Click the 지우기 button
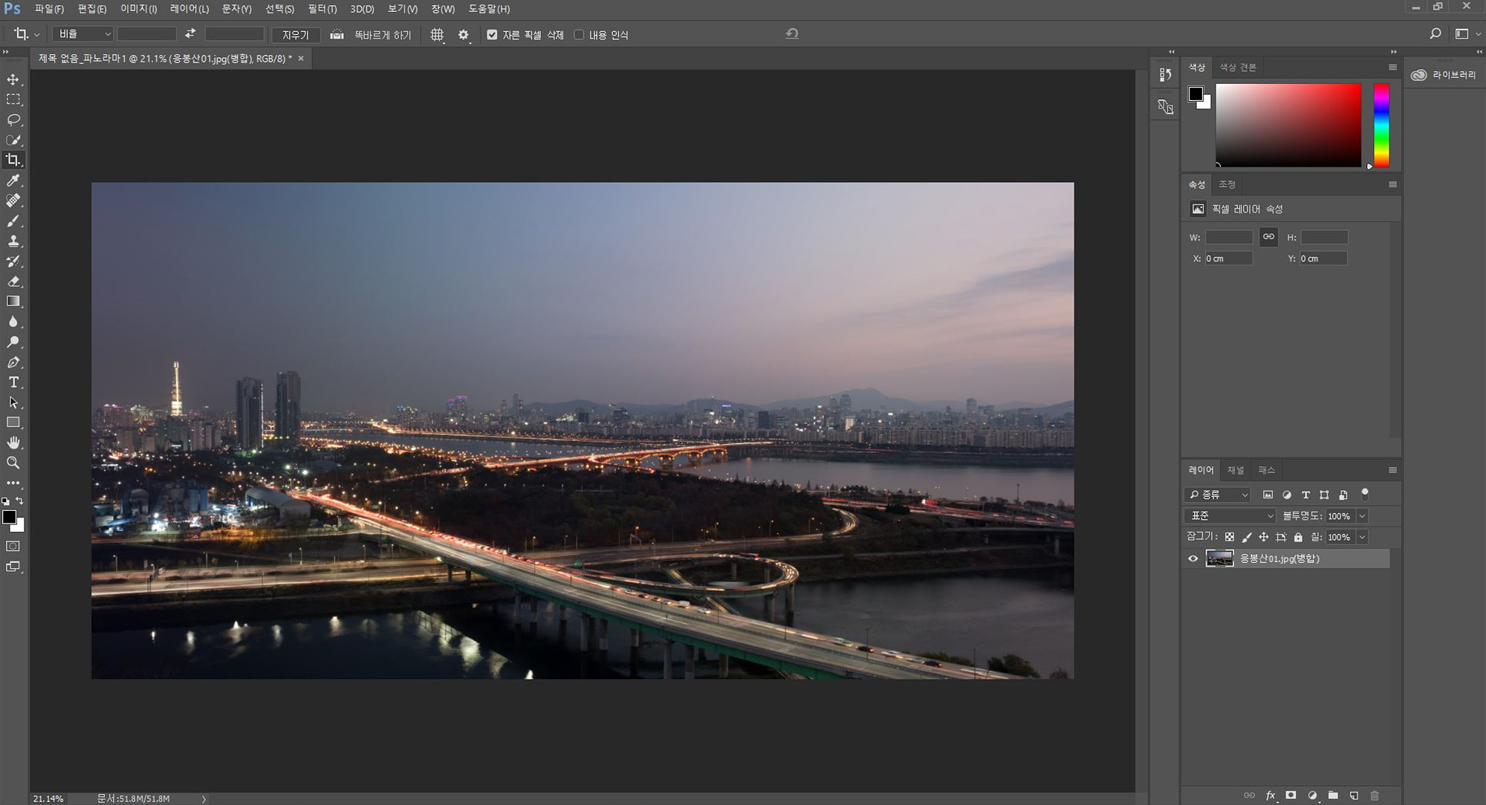Screen dimensions: 1486x805 click(295, 35)
